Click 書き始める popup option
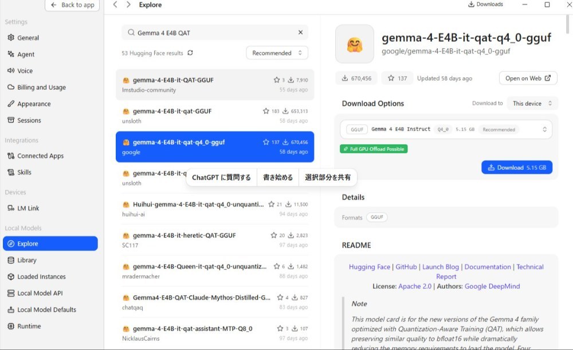Viewport: 573px width, 350px height. pos(278,177)
